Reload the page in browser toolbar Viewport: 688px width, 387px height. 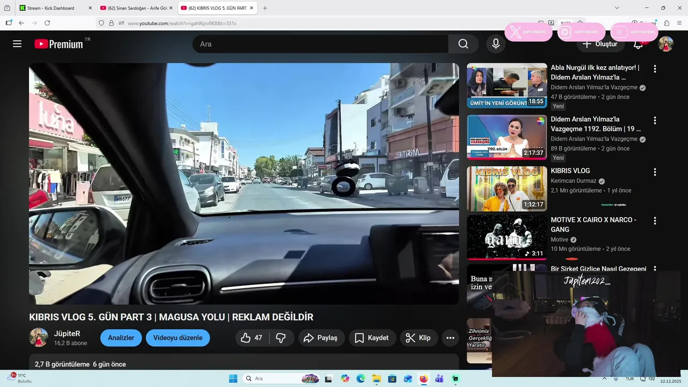(47, 23)
